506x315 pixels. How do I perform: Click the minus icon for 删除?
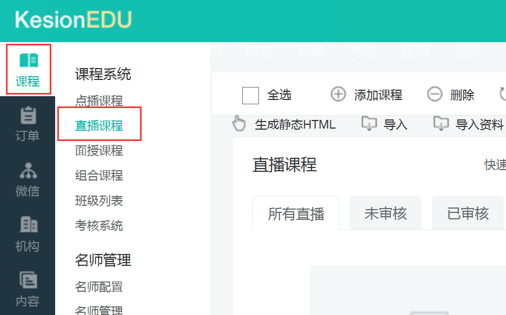435,95
